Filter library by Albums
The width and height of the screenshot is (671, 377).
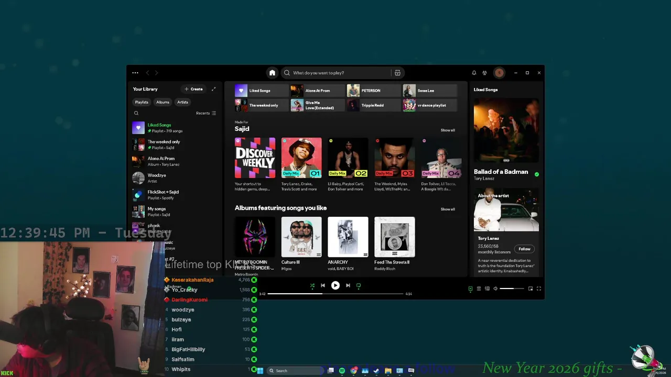(163, 102)
